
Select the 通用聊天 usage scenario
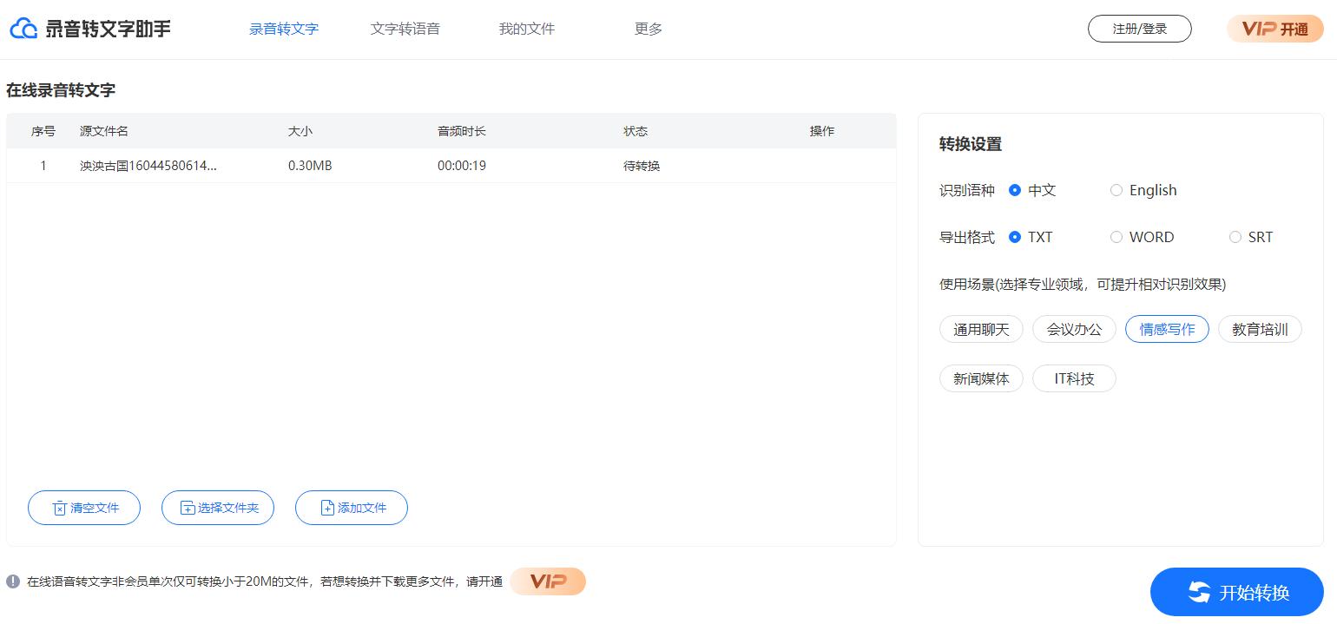[981, 329]
